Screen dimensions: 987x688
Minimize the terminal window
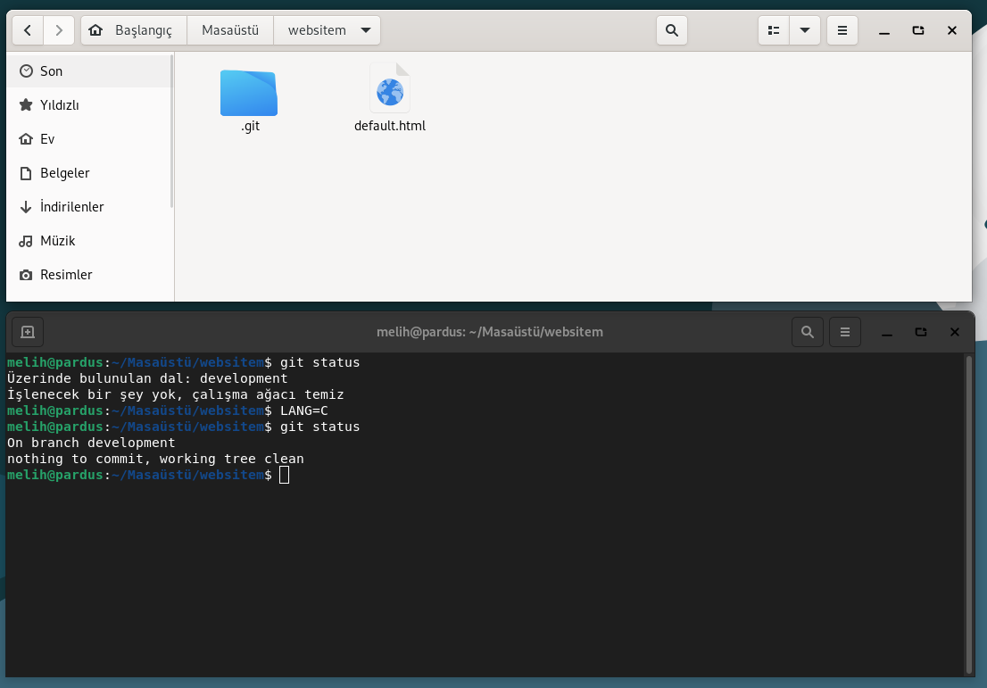pyautogui.click(x=887, y=332)
